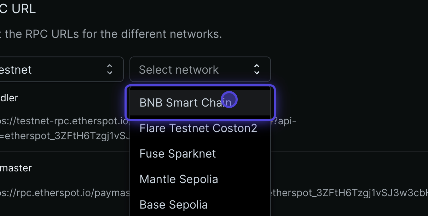The width and height of the screenshot is (428, 216).
Task: Pick Base Sepolia from the network dropdown
Action: 174,205
